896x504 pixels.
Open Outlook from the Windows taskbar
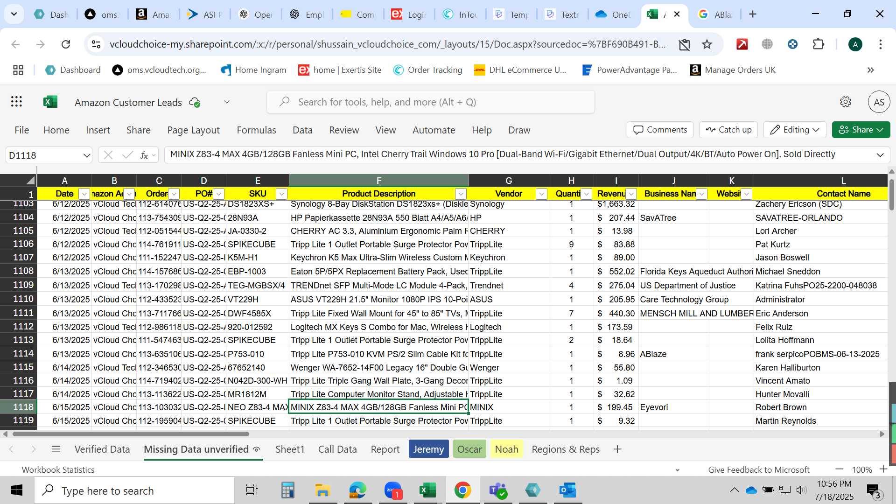coord(567,490)
